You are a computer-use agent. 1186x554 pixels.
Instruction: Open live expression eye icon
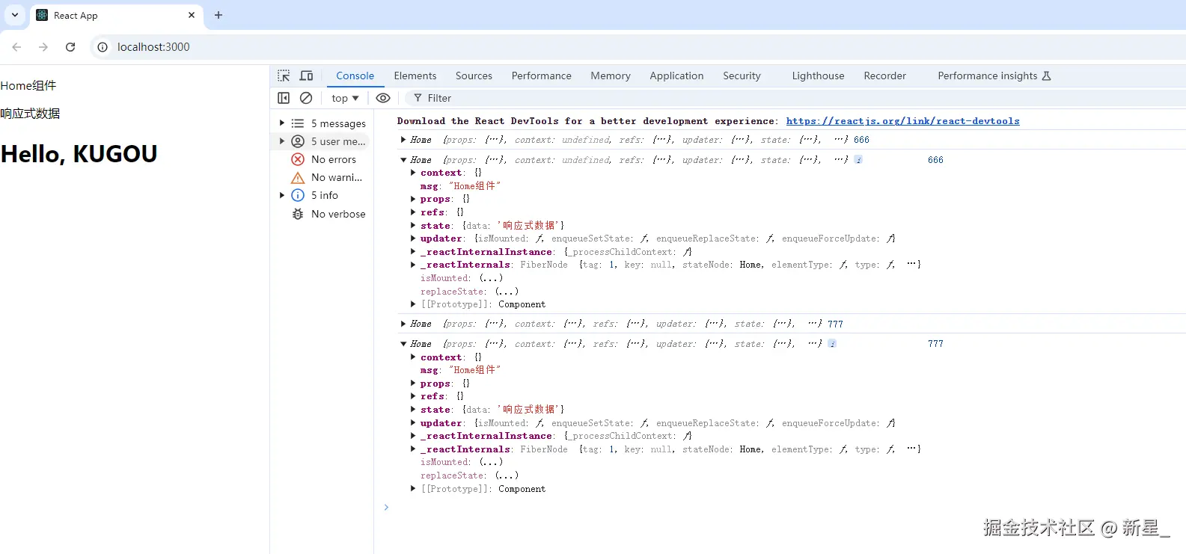[x=383, y=98]
